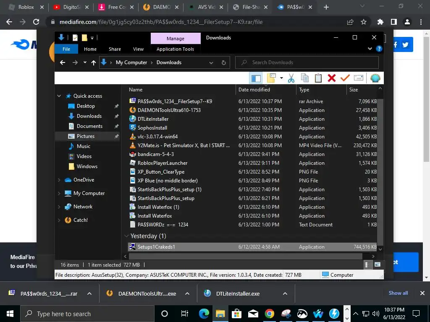Select Pictures in Quick access

(86, 136)
